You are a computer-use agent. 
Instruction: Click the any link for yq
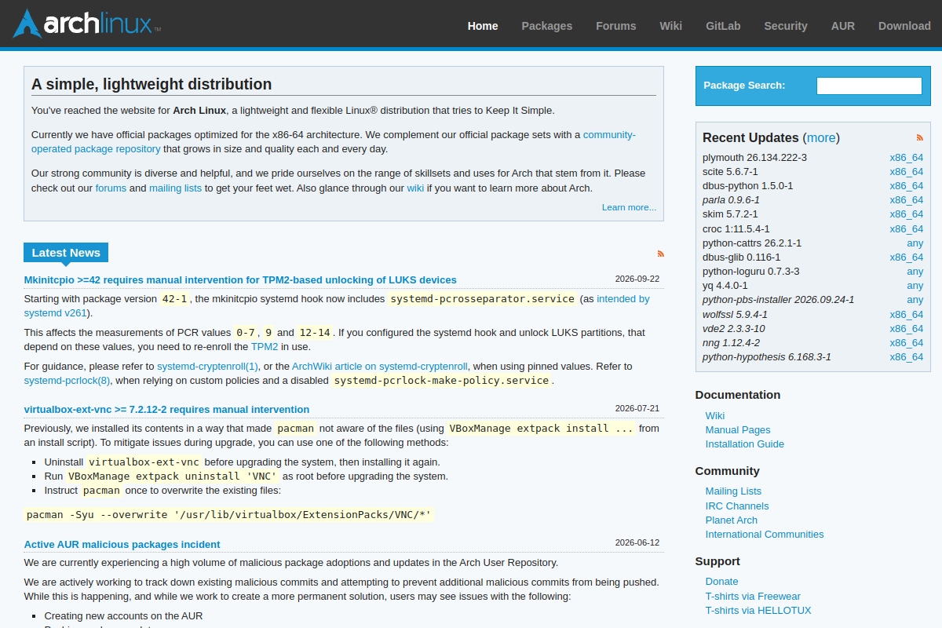[915, 285]
